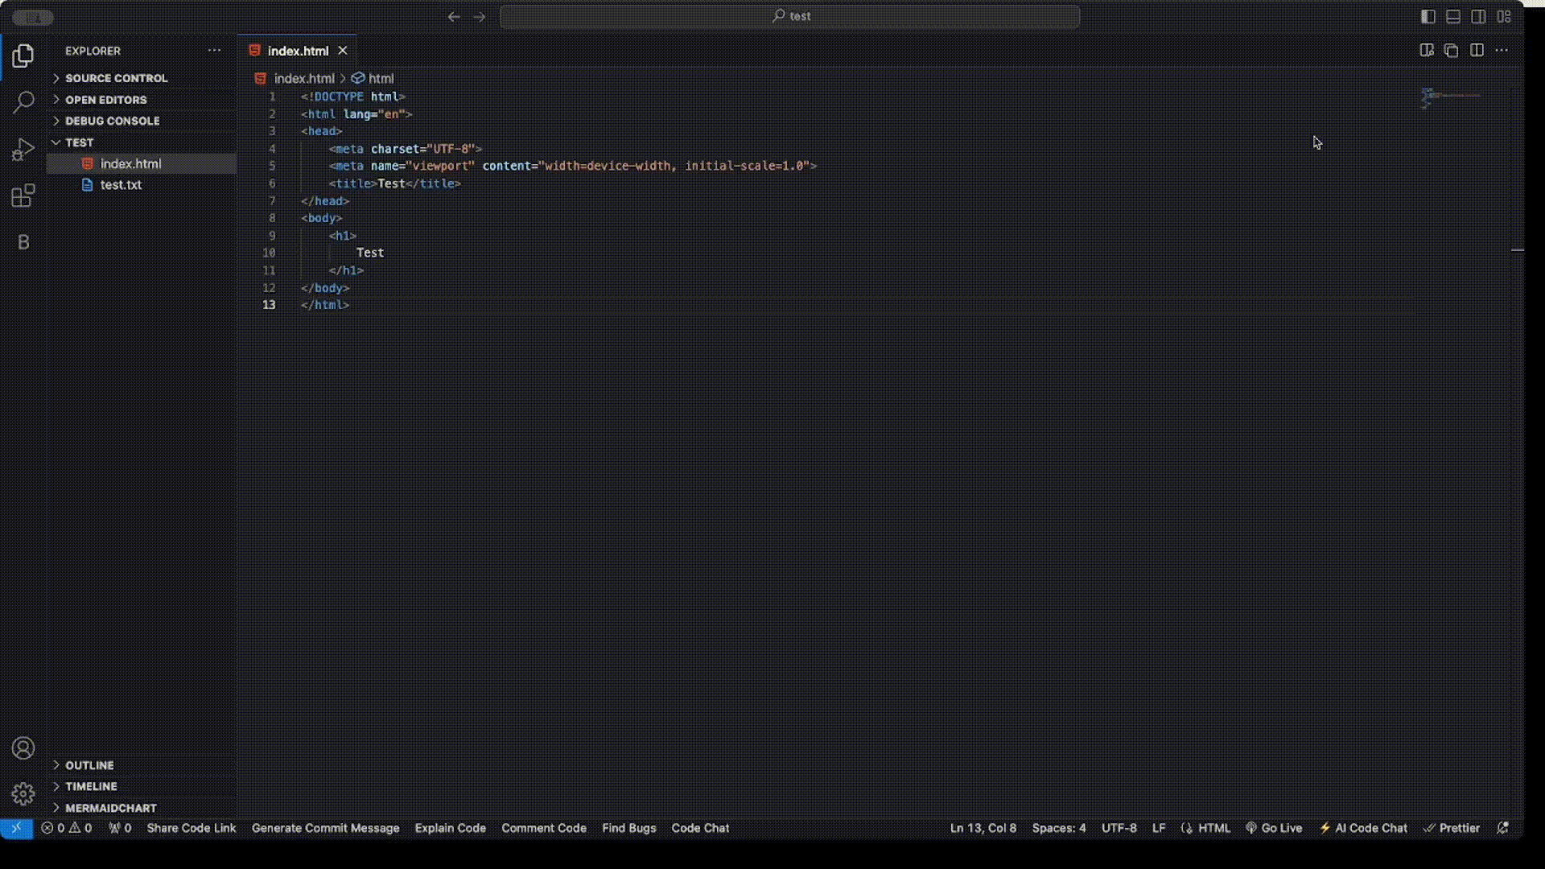Collapse the TEST folder section

pos(79,142)
